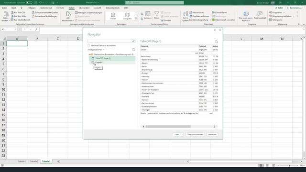
Task: Open the Ansicht ribbon tab
Action: [x=98, y=8]
